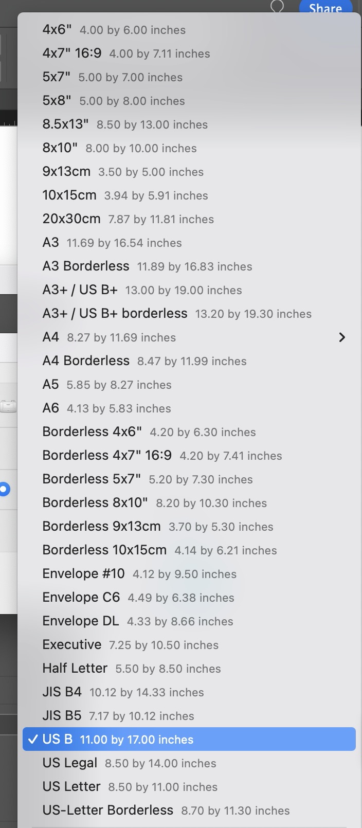The height and width of the screenshot is (828, 362).
Task: Click the blue Share button
Action: 326,7
